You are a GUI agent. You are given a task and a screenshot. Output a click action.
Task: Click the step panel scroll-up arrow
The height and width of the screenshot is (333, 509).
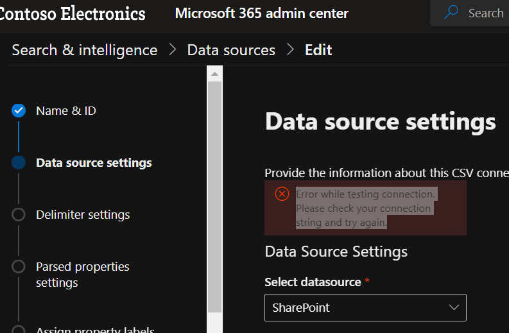click(214, 74)
